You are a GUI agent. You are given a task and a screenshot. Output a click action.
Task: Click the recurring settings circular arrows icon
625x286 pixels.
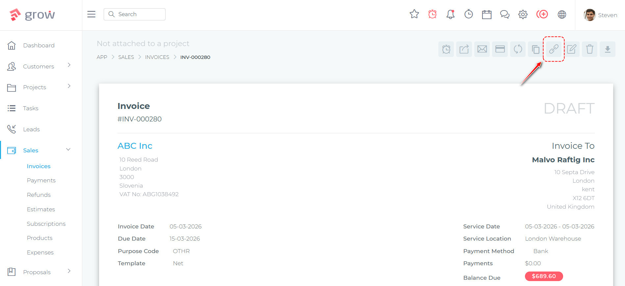[518, 49]
